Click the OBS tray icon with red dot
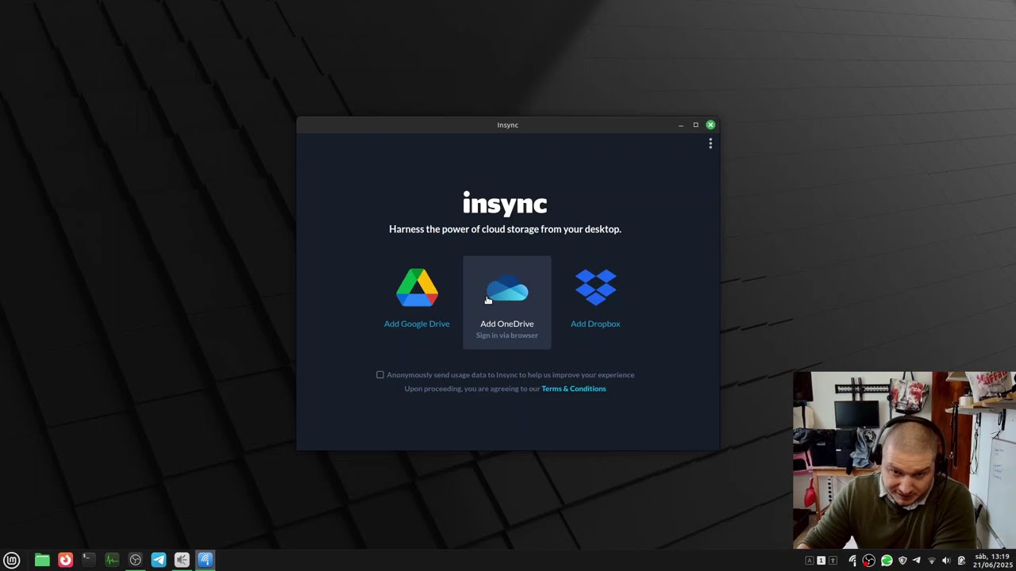Screen dimensions: 1016x571 [x=869, y=561]
